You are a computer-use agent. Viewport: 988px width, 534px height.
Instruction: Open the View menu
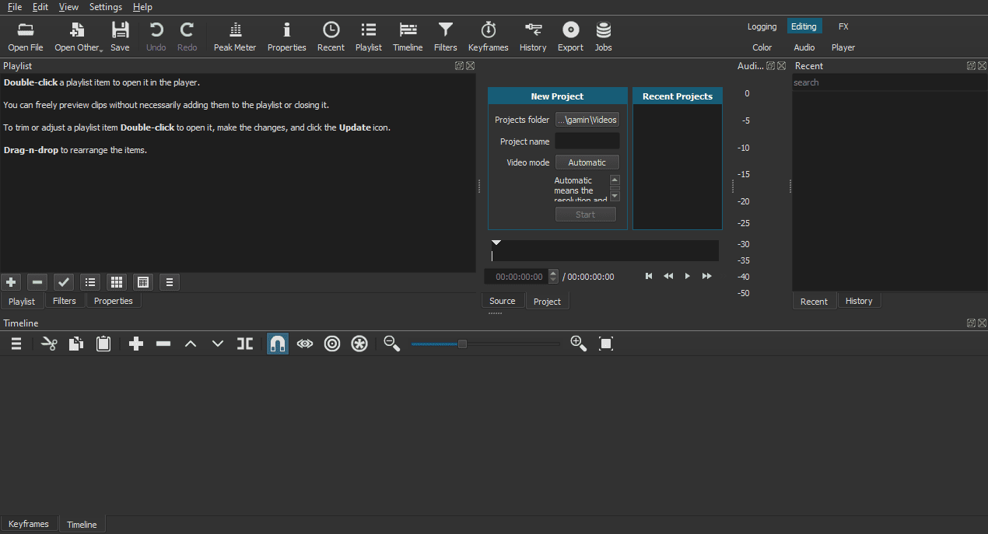click(x=68, y=7)
